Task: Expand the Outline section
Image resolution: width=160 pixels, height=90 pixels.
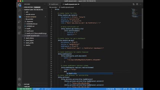Action: click(35, 84)
